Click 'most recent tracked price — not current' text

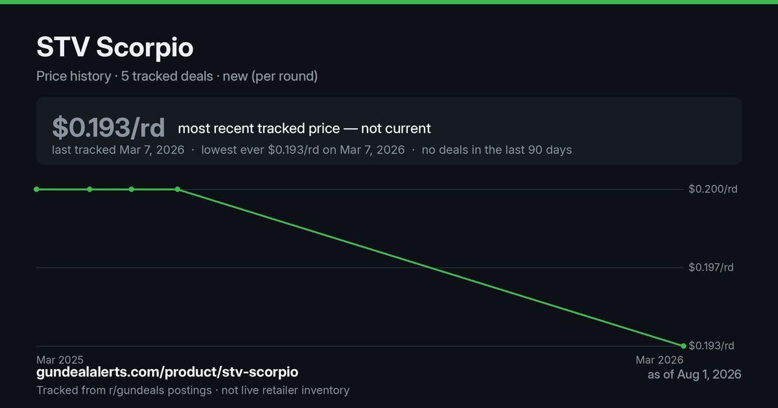(304, 128)
